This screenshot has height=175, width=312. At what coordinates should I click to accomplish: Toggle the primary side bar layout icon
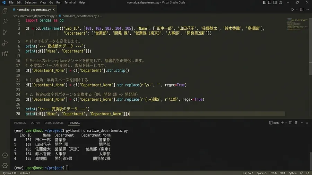coord(265,2)
